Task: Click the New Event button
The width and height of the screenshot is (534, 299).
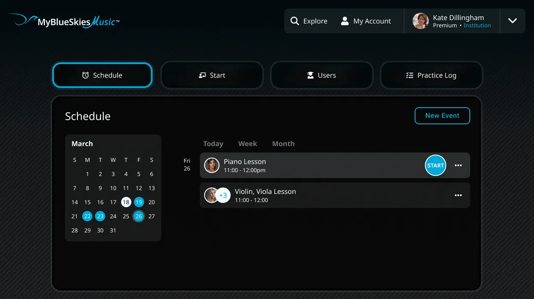Action: click(x=442, y=115)
